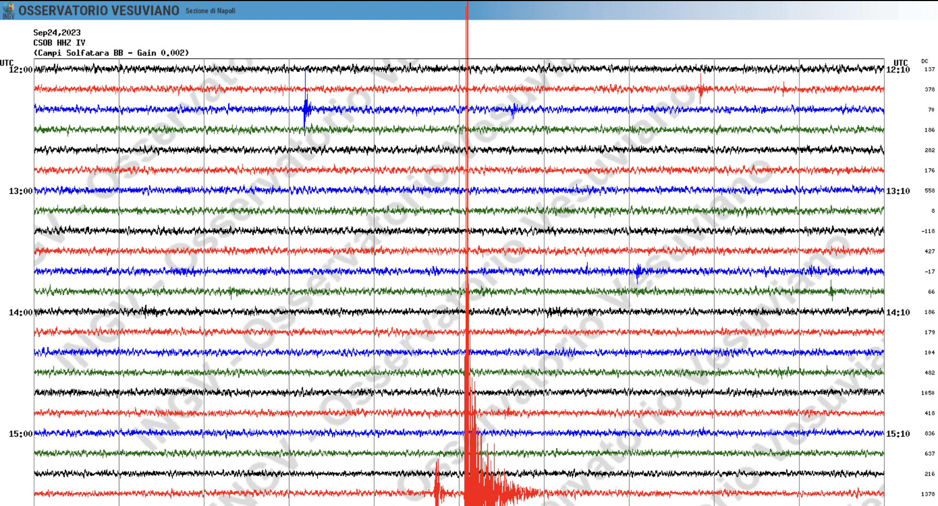Click the 'Sezione di Napoli' subtitle
This screenshot has height=506, width=938.
coord(210,11)
